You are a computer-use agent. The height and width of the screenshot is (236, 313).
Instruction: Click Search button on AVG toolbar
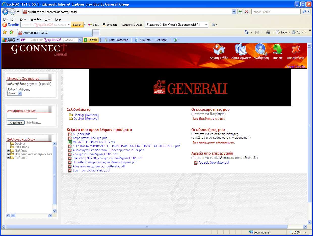click(91, 40)
